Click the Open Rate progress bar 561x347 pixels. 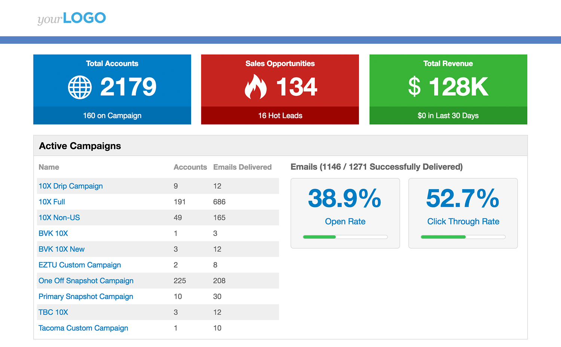tap(345, 237)
